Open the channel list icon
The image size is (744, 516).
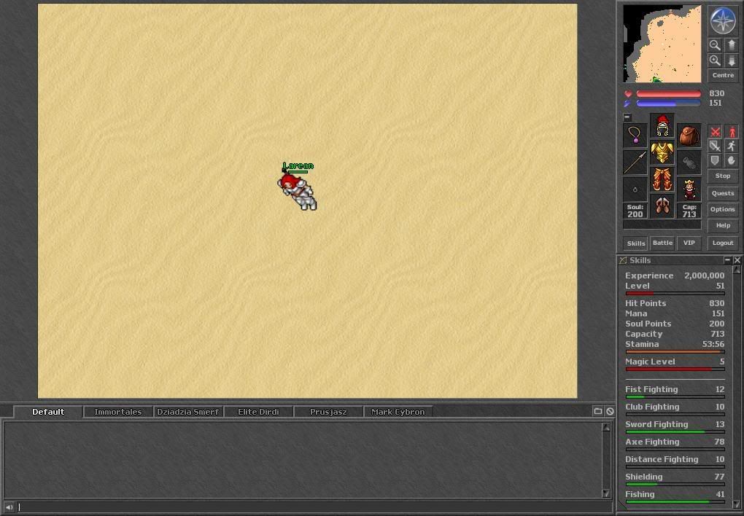[x=598, y=412]
